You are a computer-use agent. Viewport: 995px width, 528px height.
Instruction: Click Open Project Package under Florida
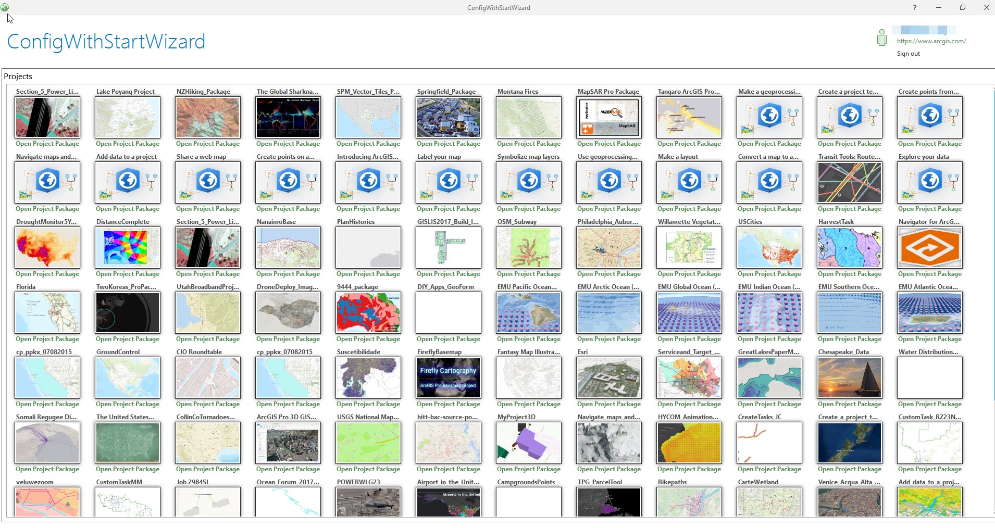[47, 339]
